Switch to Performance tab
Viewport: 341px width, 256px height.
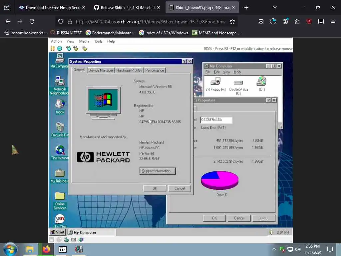(x=155, y=70)
